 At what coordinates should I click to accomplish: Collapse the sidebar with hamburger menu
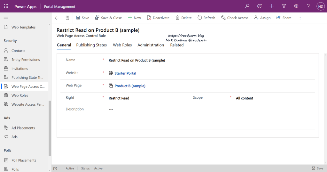click(x=6, y=18)
